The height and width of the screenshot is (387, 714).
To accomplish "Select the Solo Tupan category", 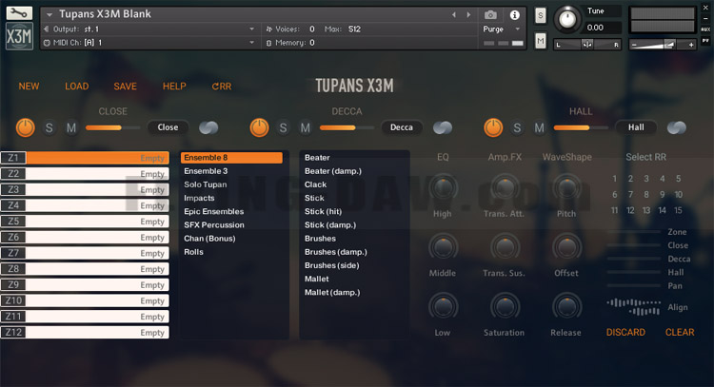I will pos(206,184).
